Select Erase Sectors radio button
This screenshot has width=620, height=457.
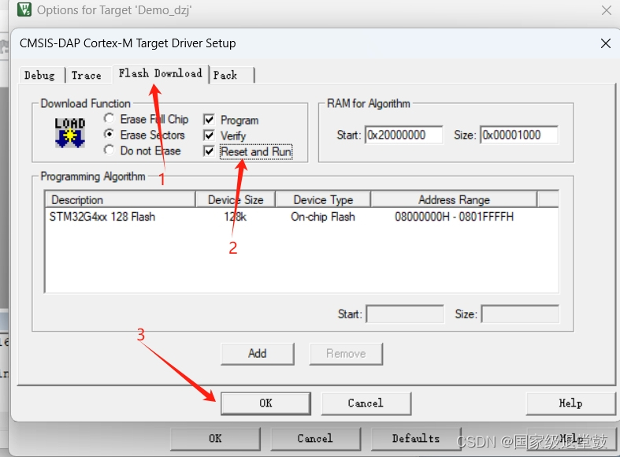110,135
